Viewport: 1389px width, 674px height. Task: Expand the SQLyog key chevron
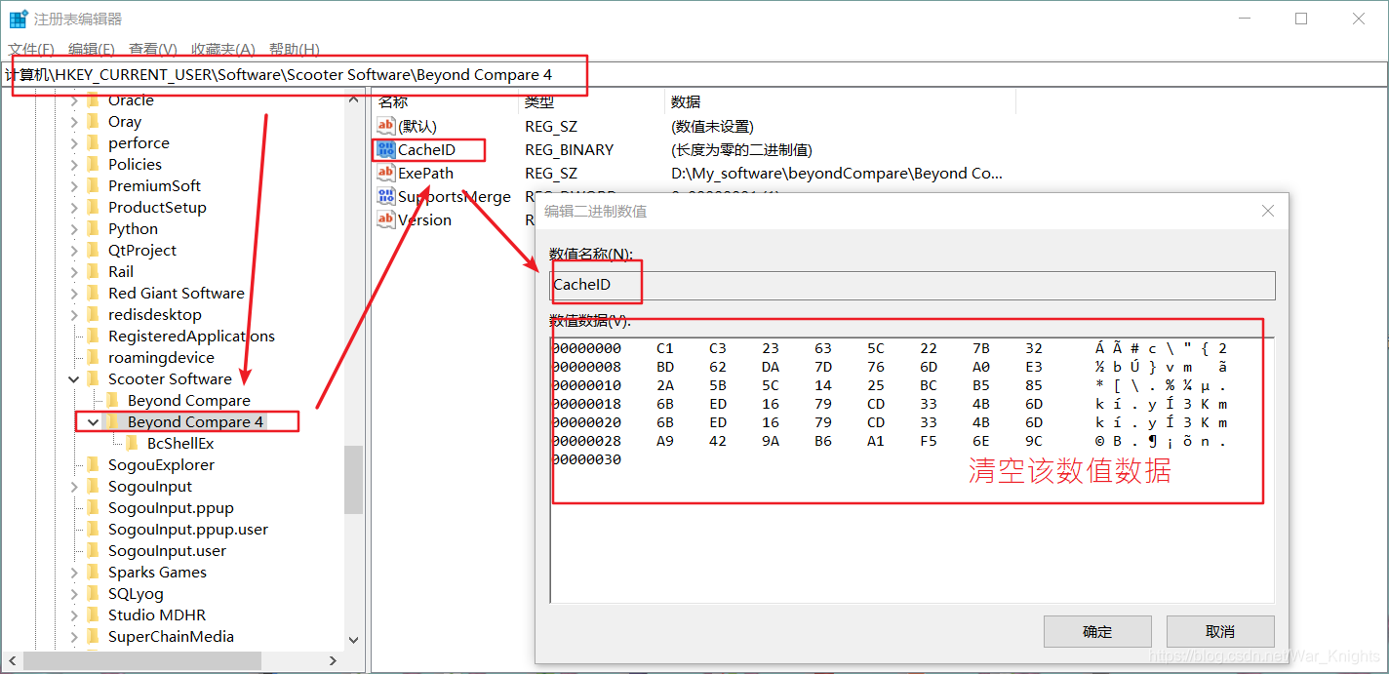coord(74,594)
